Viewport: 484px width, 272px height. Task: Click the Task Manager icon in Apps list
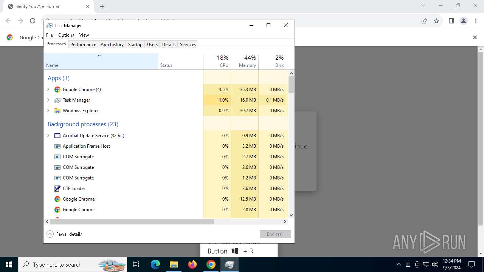[x=57, y=100]
